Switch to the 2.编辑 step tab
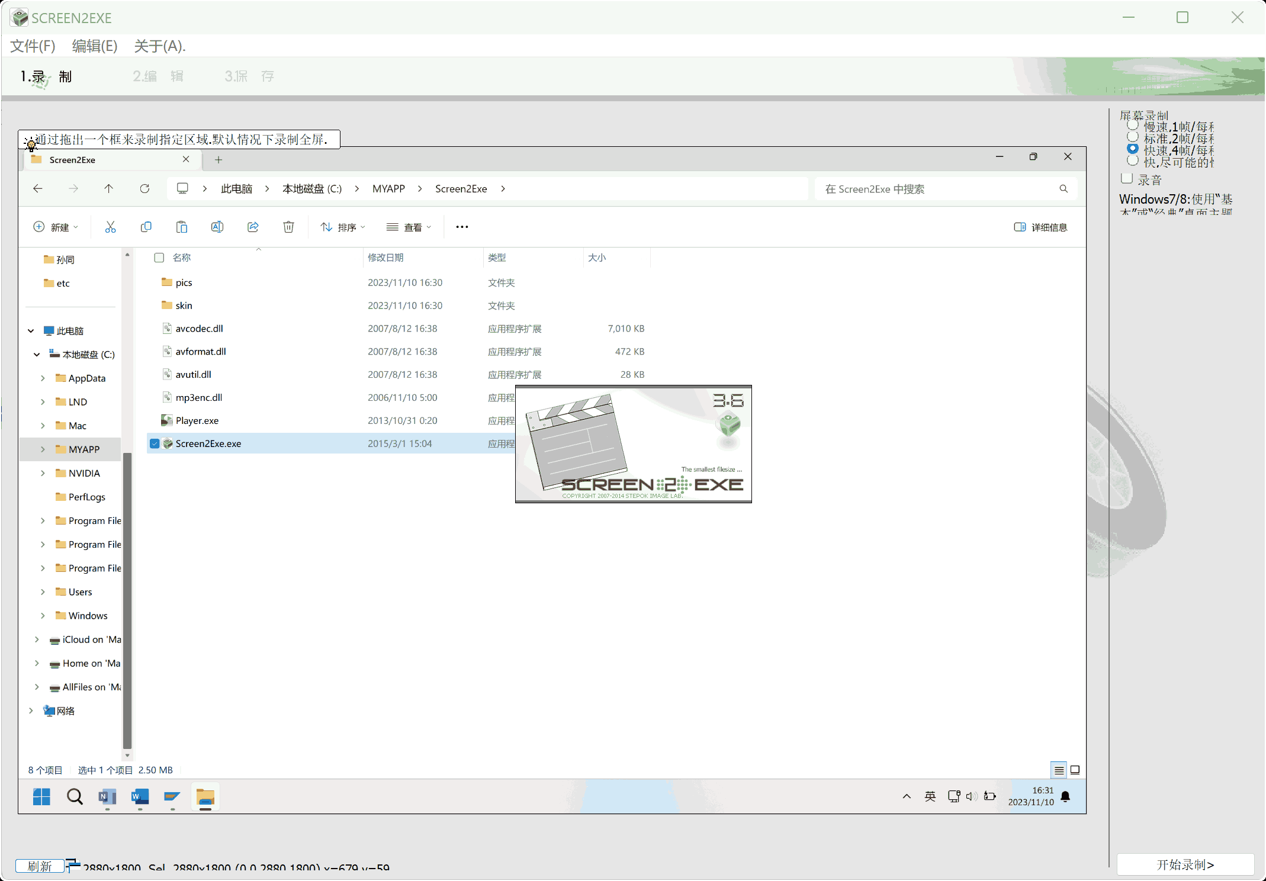 click(158, 76)
